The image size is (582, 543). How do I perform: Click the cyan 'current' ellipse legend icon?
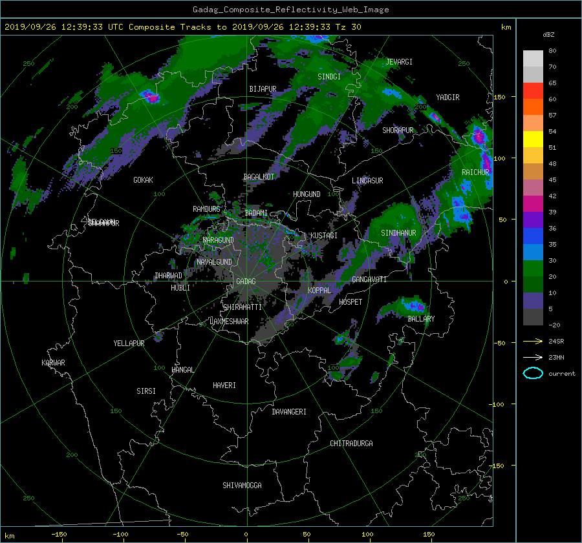click(x=533, y=373)
